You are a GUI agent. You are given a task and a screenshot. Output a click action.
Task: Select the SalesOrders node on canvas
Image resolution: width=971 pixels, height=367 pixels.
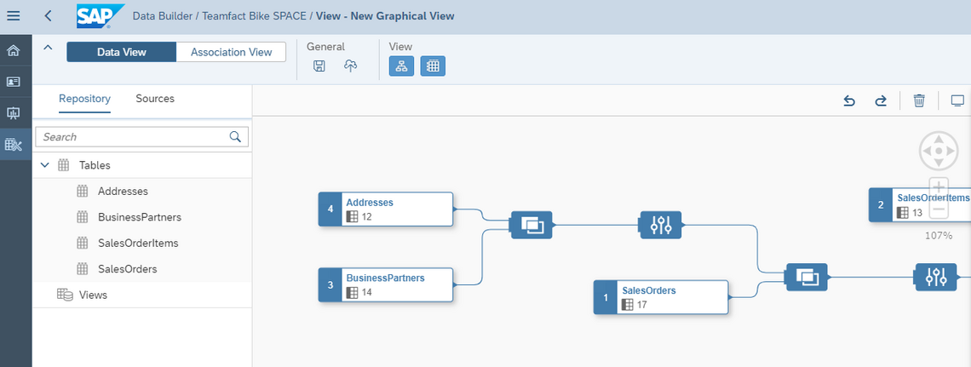(661, 297)
